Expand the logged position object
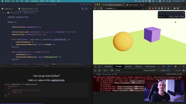186x104 pixels. (97, 74)
